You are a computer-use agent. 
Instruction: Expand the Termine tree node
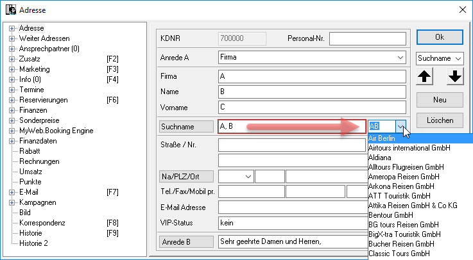[12, 90]
